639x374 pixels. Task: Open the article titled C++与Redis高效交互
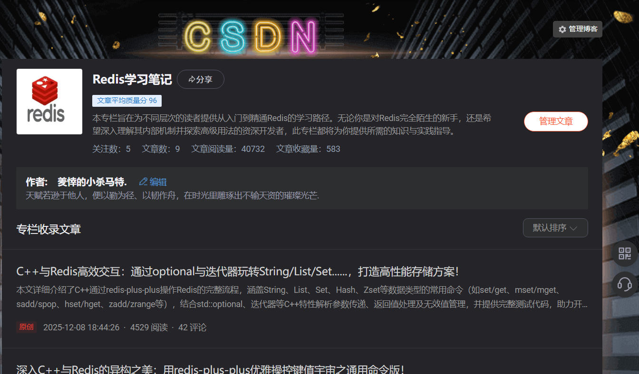tap(237, 272)
